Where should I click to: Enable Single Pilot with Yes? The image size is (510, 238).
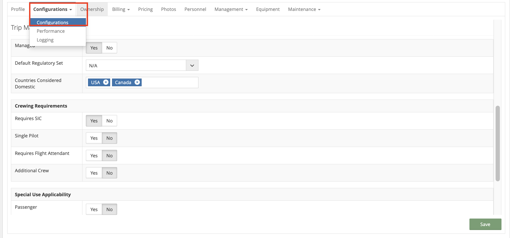(94, 138)
